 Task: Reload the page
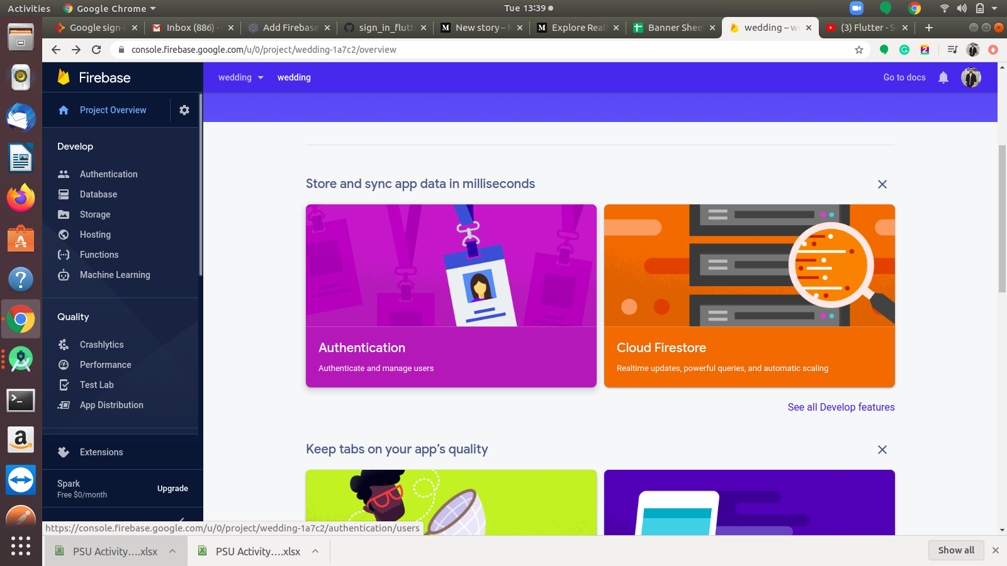[x=96, y=50]
